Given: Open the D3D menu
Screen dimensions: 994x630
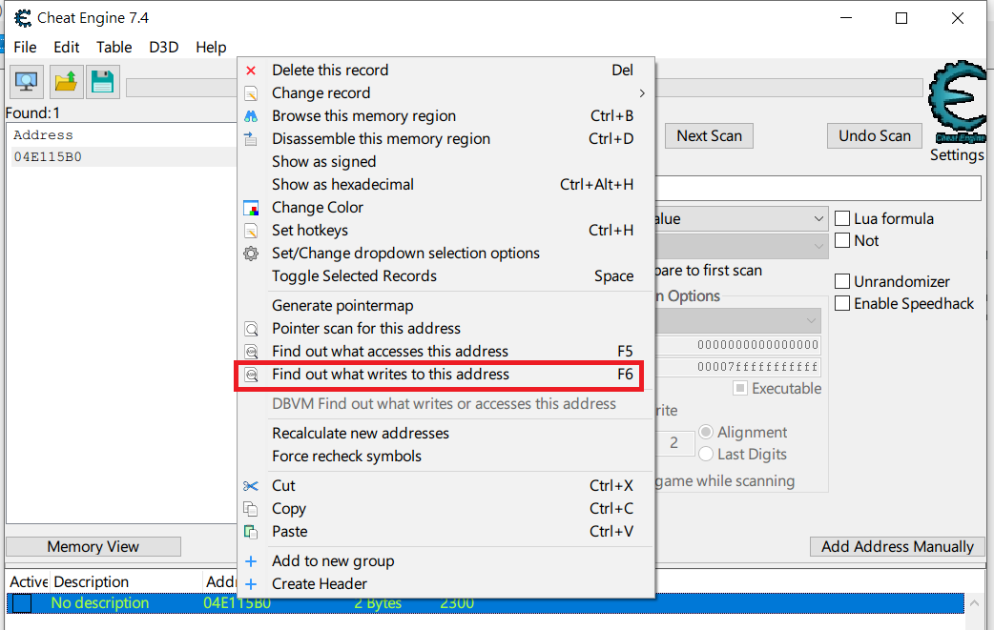Looking at the screenshot, I should point(163,48).
